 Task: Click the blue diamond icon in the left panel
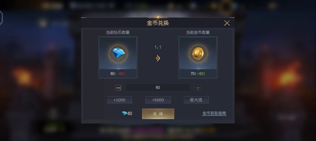point(118,53)
